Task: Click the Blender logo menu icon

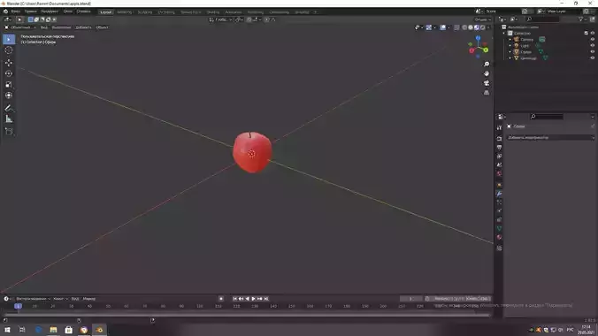Action: [5, 11]
